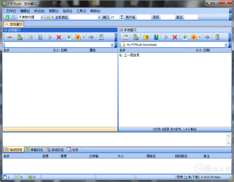Screen dimensions: 234x182
Task: Open the 标记(M) menu
Action: click(39, 11)
